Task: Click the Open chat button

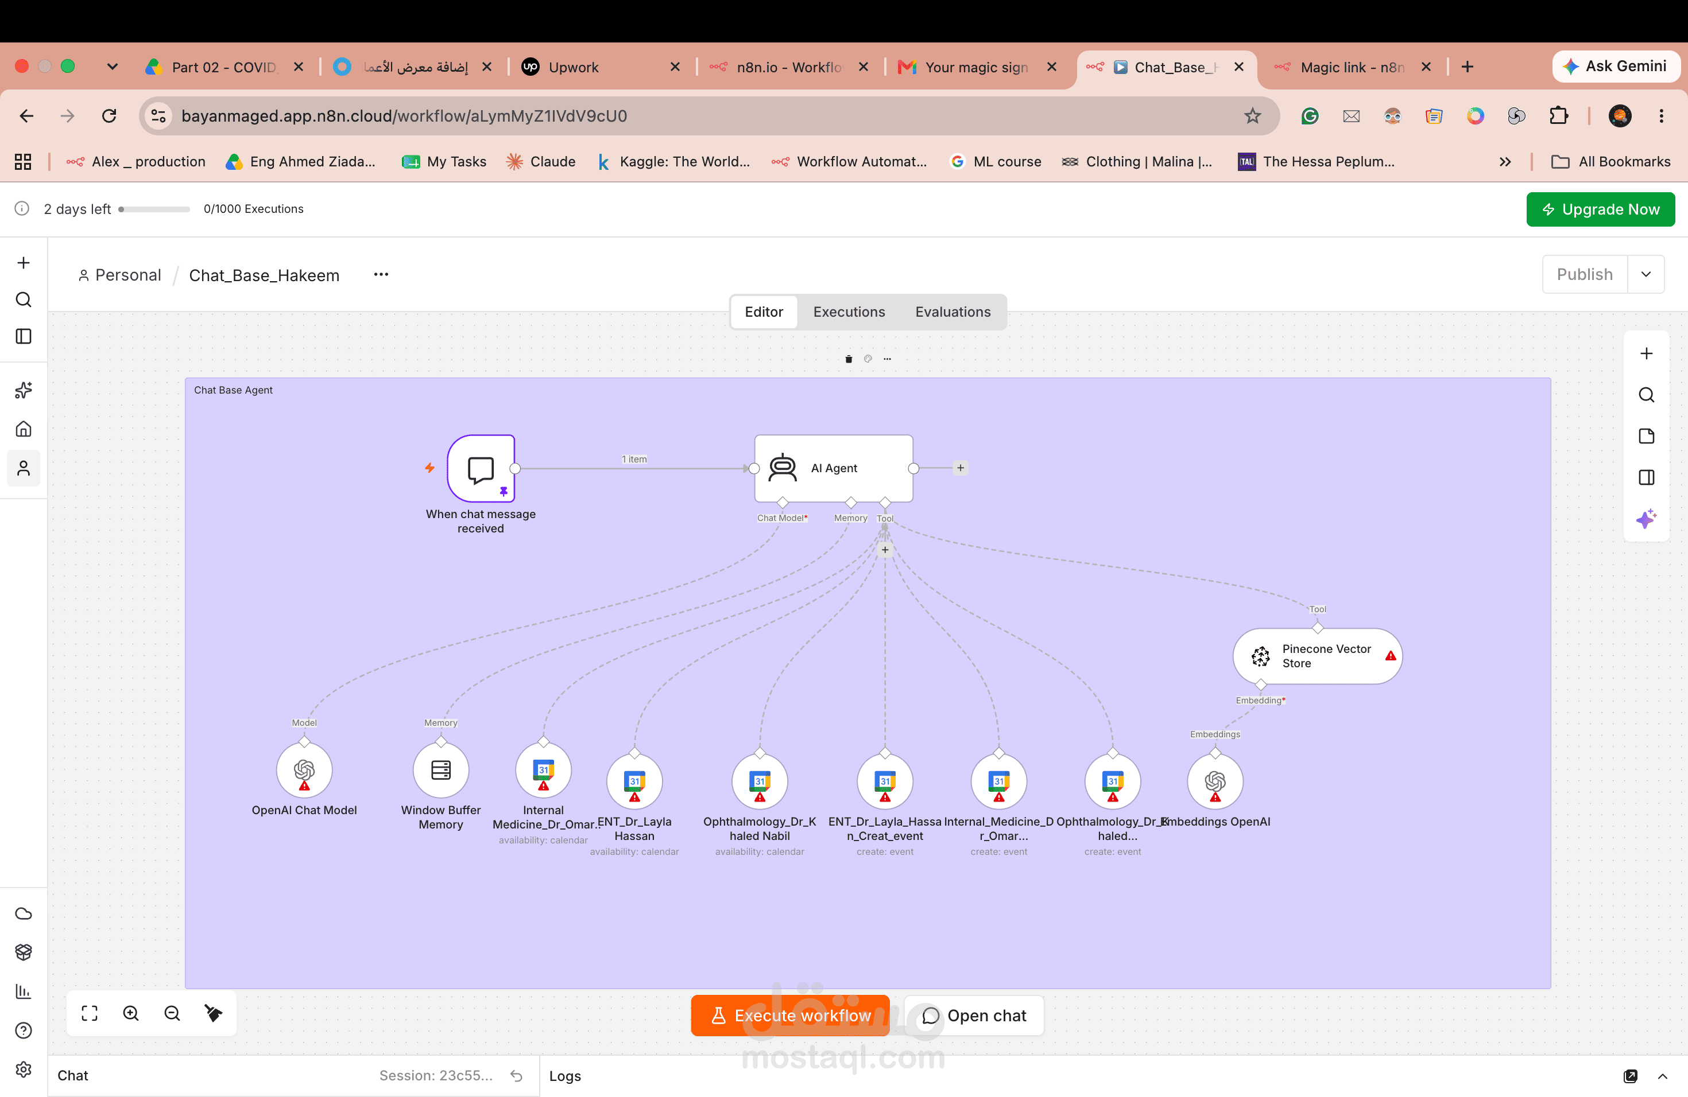Action: [974, 1016]
